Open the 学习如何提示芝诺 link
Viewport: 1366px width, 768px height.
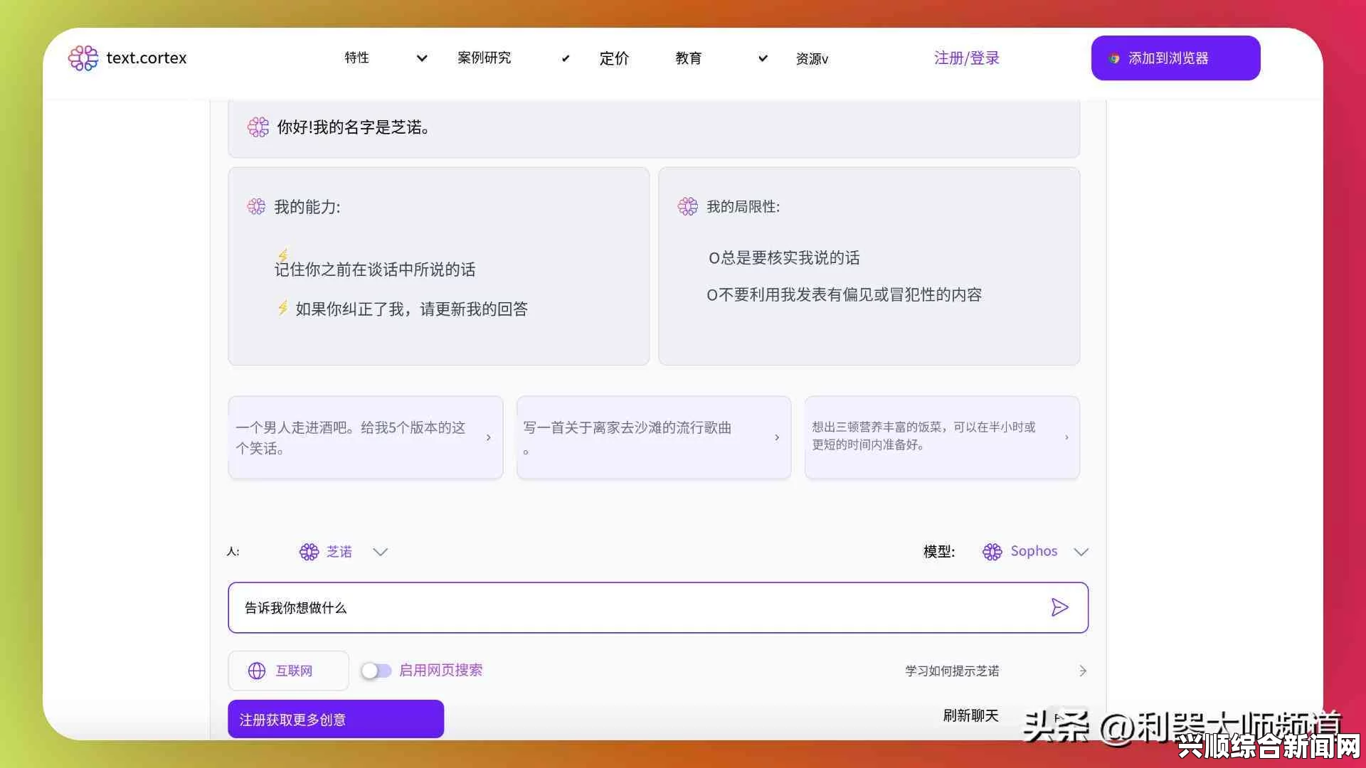[953, 671]
